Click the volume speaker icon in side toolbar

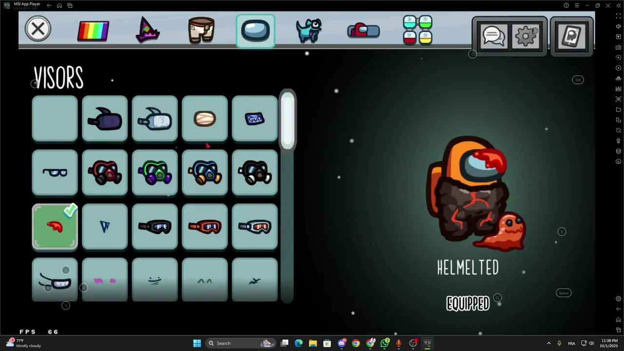coord(619,26)
